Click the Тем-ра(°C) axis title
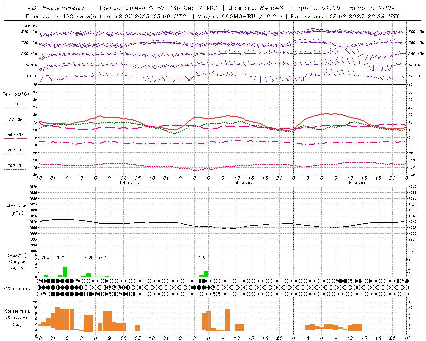 click(16, 94)
